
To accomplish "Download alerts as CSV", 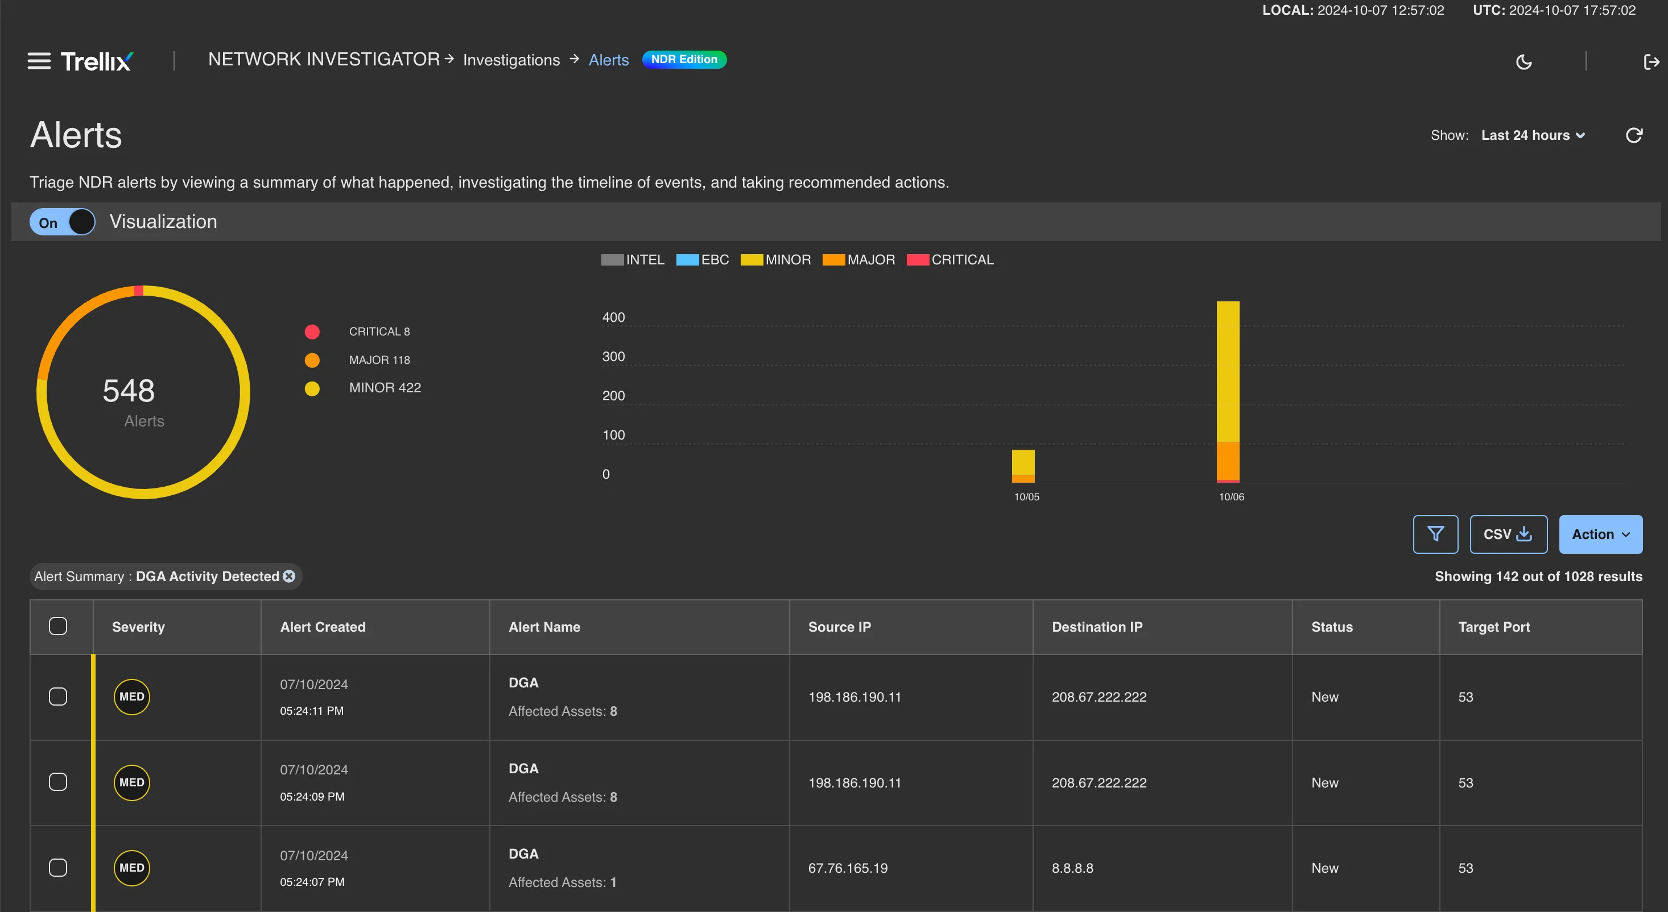I will pyautogui.click(x=1508, y=534).
